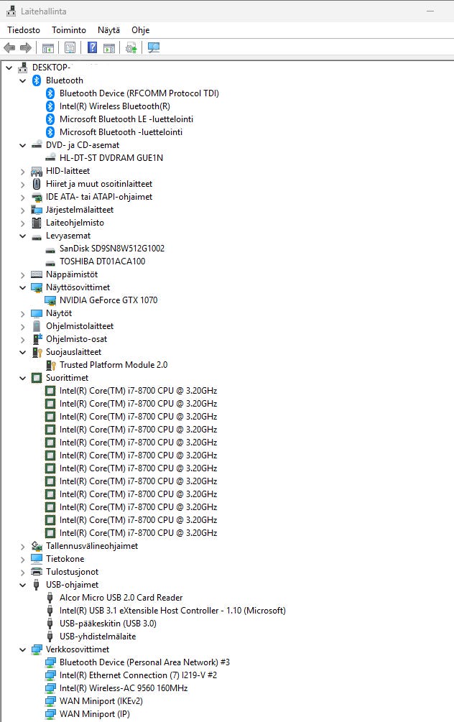
Task: Select TOSHIBA DT01ACA100 drive
Action: 102,261
